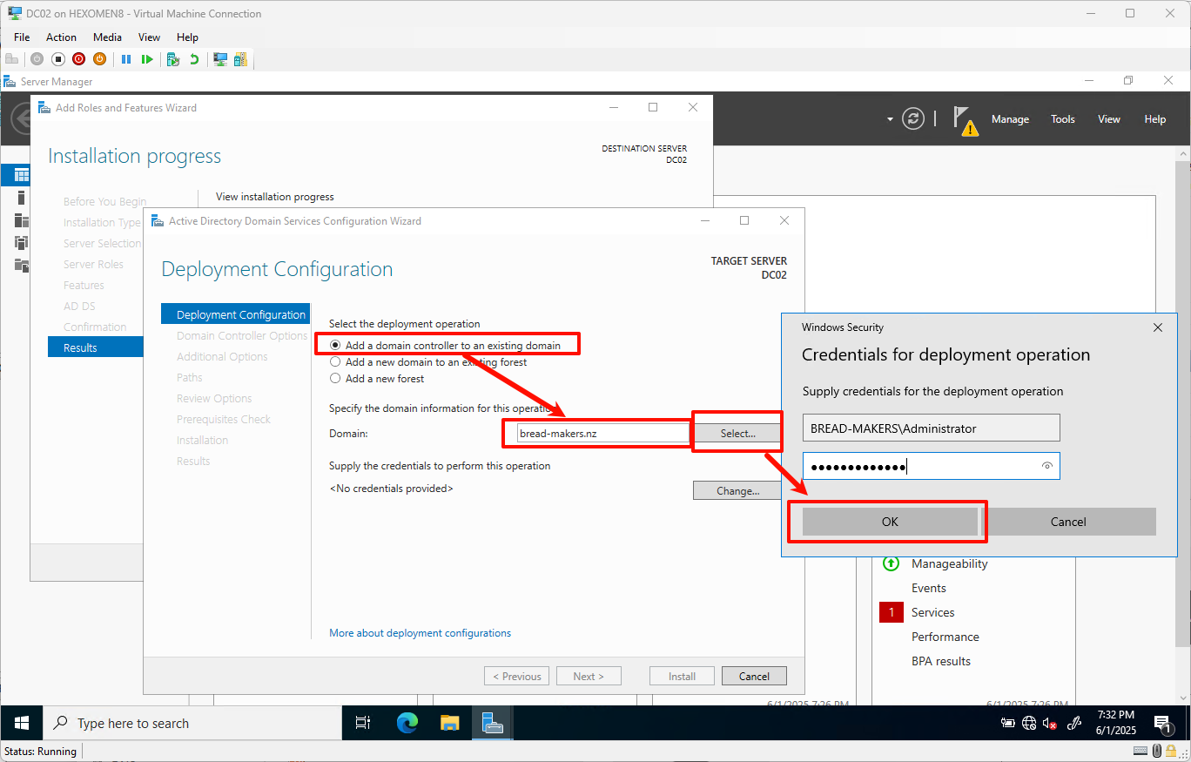Open More about deployment configurations link
Image resolution: width=1191 pixels, height=762 pixels.
(x=421, y=633)
